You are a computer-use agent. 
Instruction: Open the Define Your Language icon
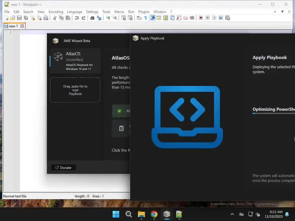click(x=159, y=18)
